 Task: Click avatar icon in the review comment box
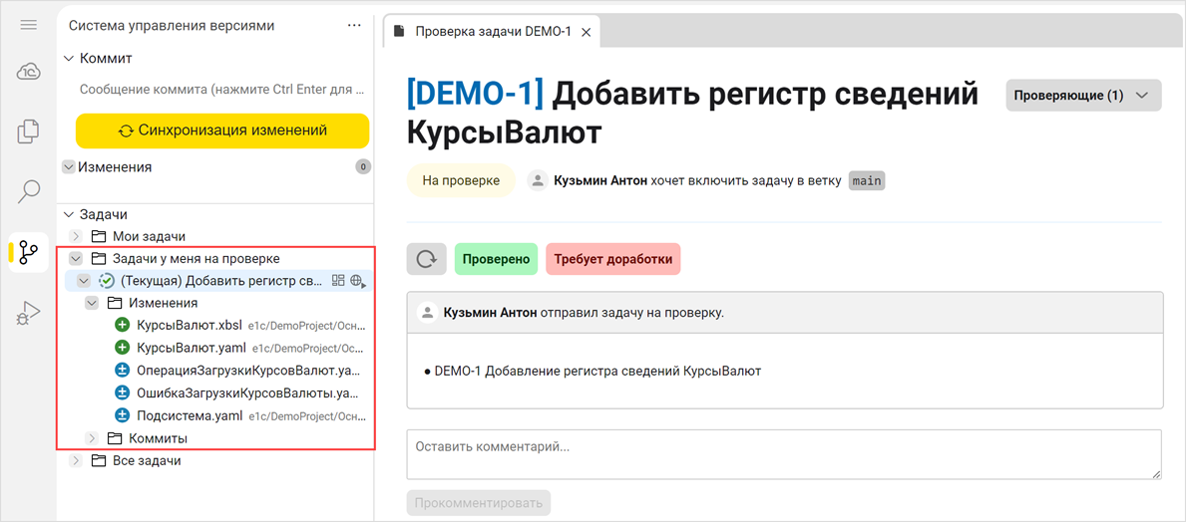coord(429,312)
